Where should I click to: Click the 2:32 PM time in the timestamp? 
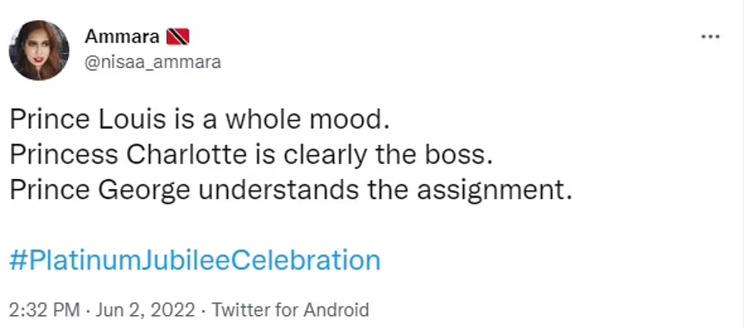click(x=44, y=310)
